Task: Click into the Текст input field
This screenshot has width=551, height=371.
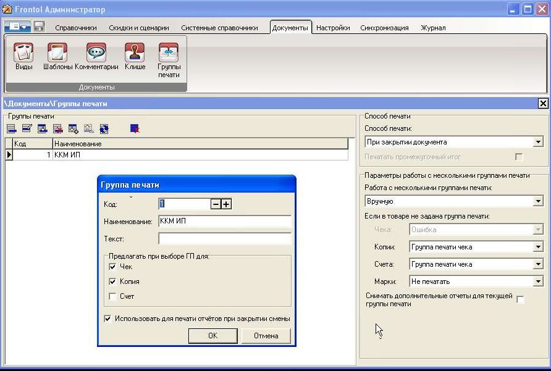Action: [x=224, y=238]
